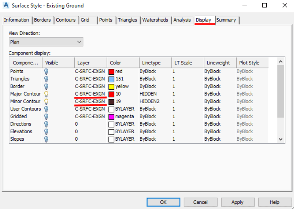The width and height of the screenshot is (294, 209).
Task: Click the BYLAYER swatch for Directions
Action: (x=111, y=124)
